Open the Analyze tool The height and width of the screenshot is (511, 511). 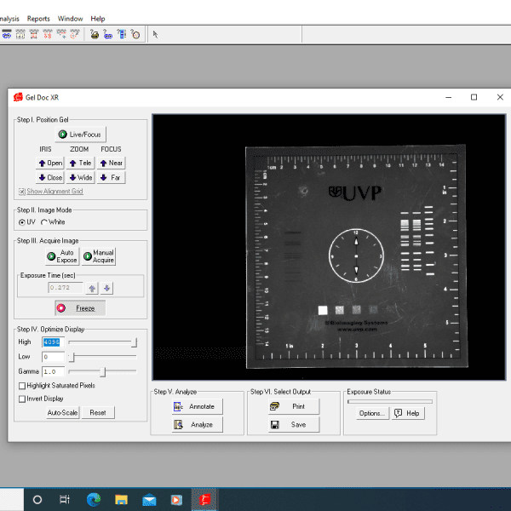[x=198, y=425]
